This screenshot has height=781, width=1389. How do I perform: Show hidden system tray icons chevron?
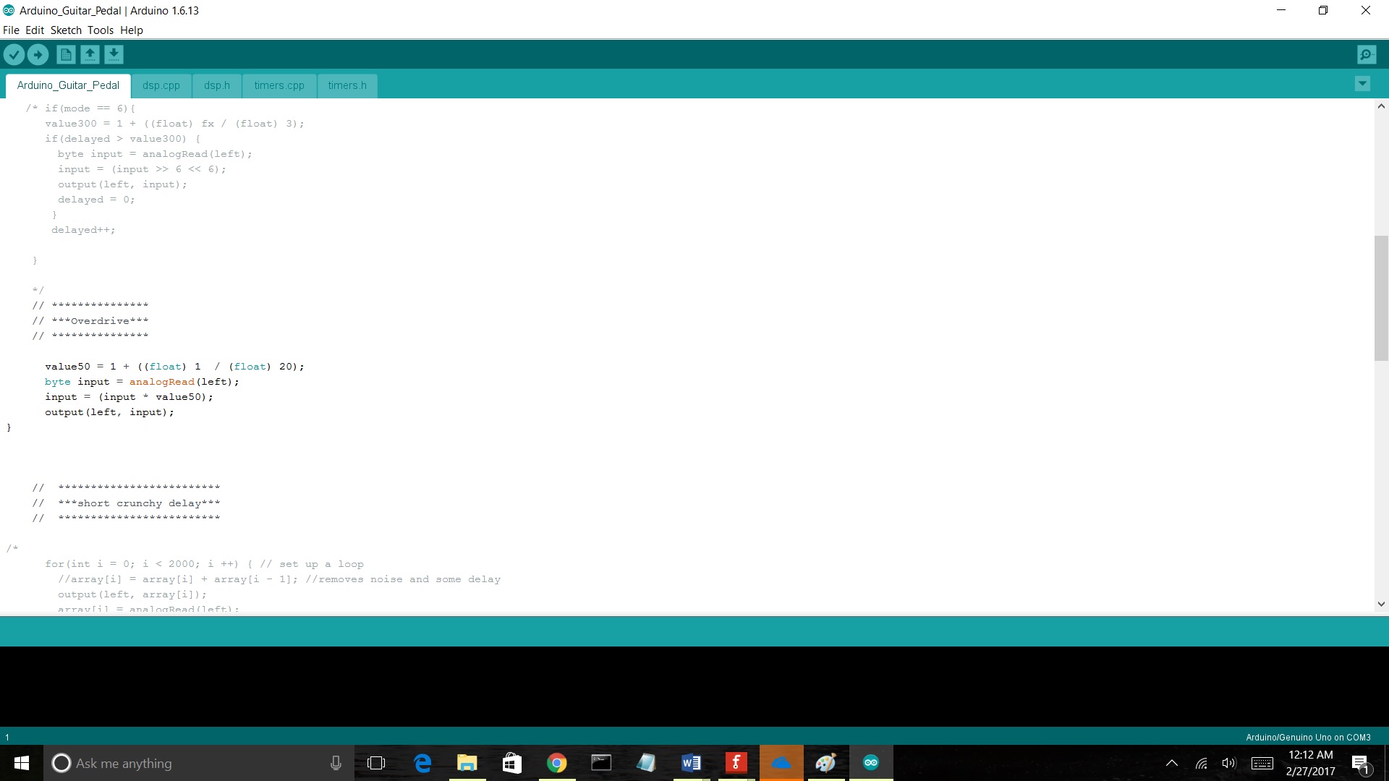pos(1171,763)
